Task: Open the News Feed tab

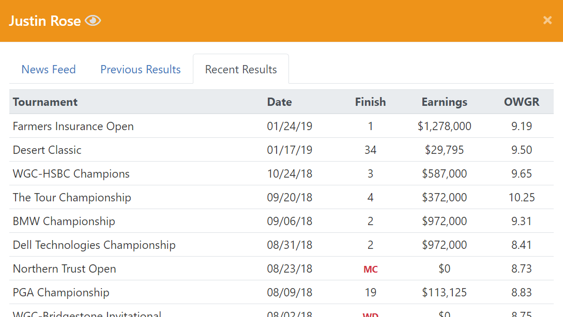Action: pos(49,69)
